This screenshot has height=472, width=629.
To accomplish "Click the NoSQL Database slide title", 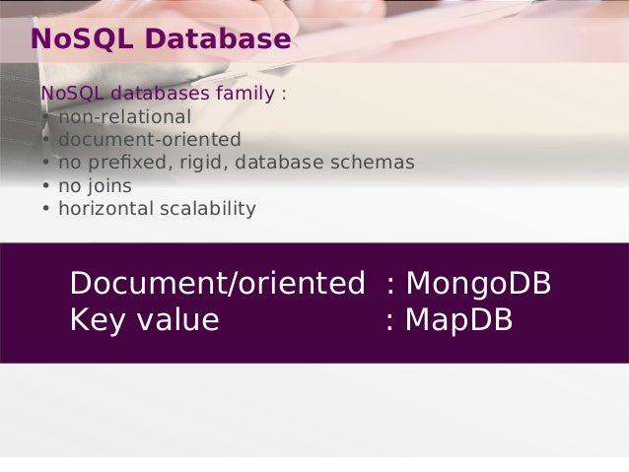I will pos(161,38).
